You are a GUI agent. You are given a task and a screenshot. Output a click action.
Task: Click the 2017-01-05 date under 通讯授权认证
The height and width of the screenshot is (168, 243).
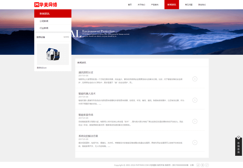[x=83, y=75]
